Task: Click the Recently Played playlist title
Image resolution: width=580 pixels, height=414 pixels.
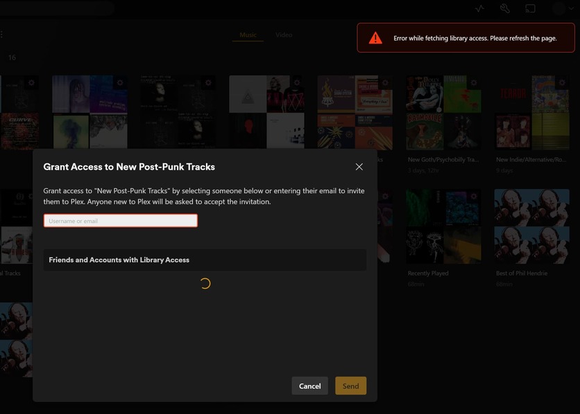Action: [428, 273]
